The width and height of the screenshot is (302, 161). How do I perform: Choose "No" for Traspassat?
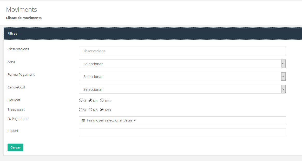click(90, 110)
